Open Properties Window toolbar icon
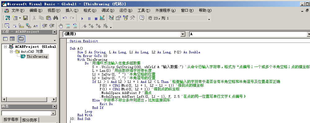 pyautogui.click(x=118, y=18)
